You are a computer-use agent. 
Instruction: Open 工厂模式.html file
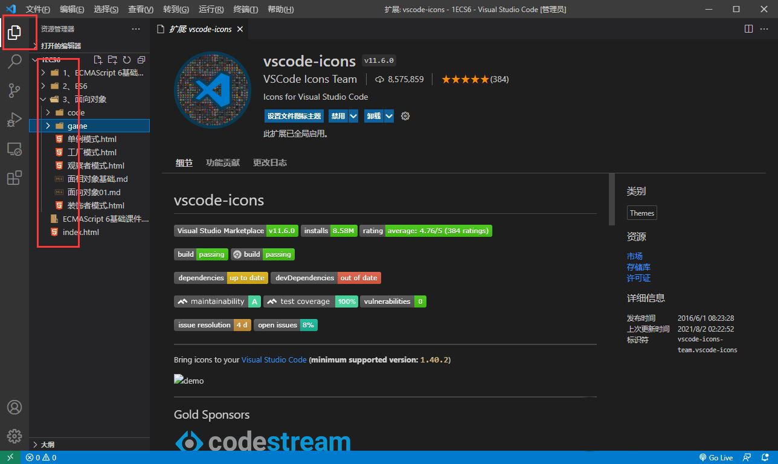point(89,152)
